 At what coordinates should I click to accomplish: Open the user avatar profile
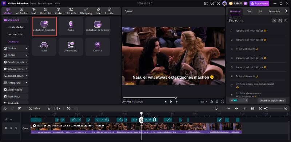224,3
